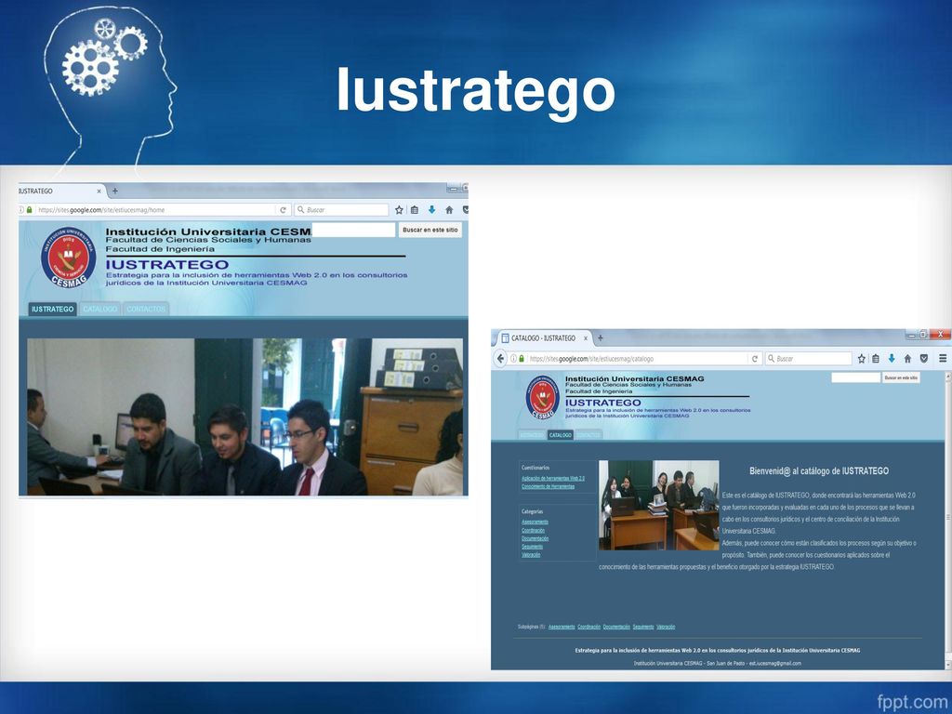This screenshot has height=714, width=952.
Task: Click the Bienvenid@ al catálogo de IUSTRATEGO heading
Action: (x=818, y=471)
